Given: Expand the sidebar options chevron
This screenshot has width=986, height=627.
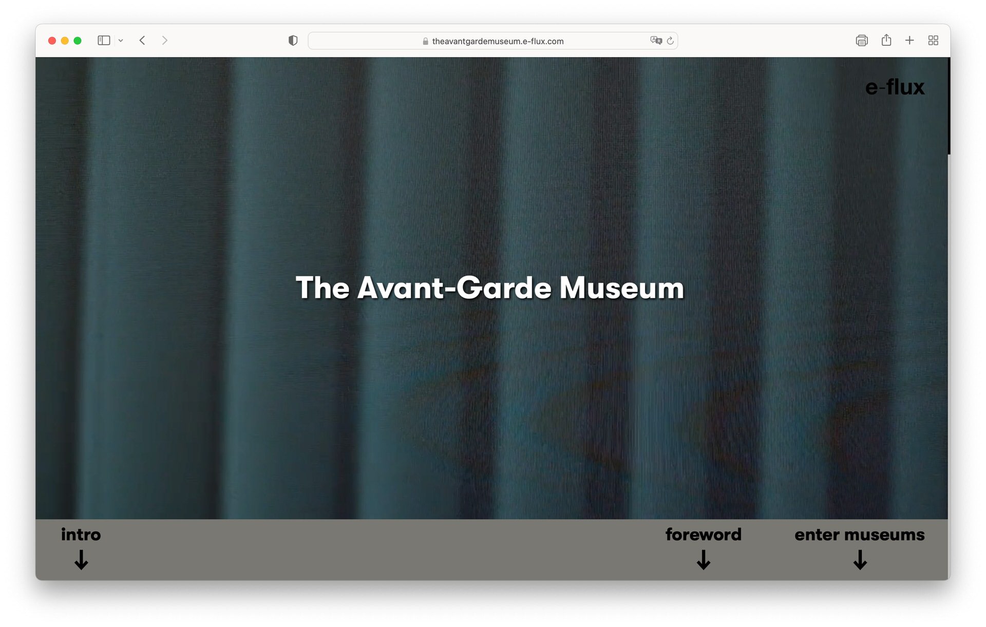Looking at the screenshot, I should [x=121, y=41].
